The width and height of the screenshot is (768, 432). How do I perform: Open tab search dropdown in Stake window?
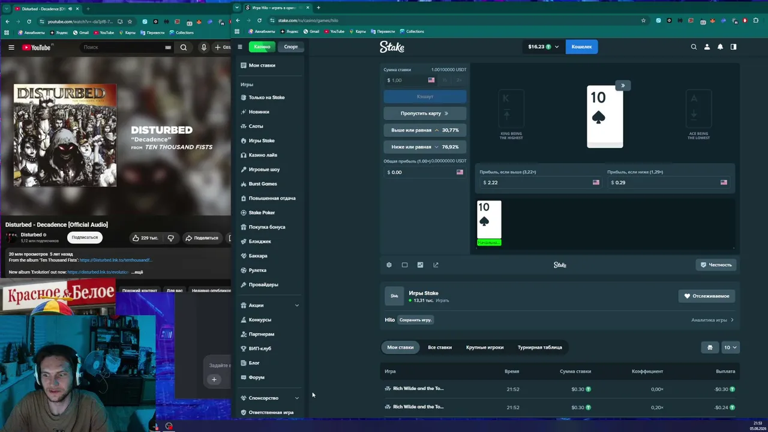(x=237, y=8)
